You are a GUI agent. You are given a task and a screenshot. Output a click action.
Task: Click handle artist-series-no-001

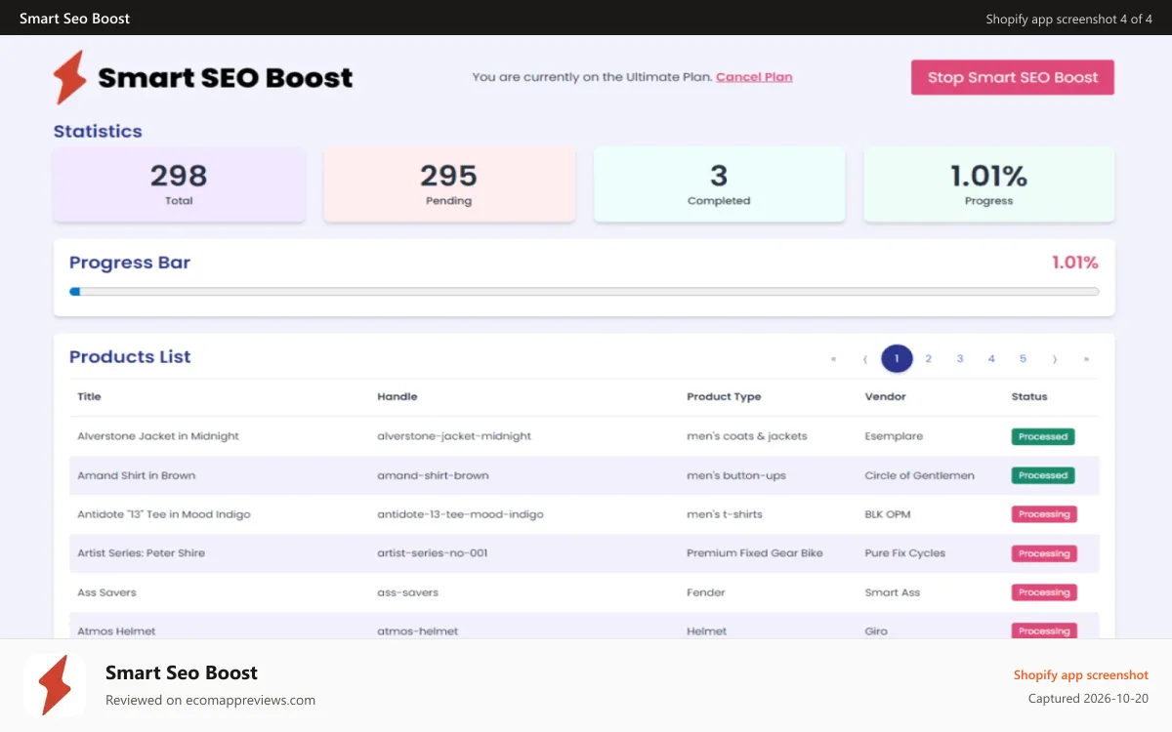point(432,553)
